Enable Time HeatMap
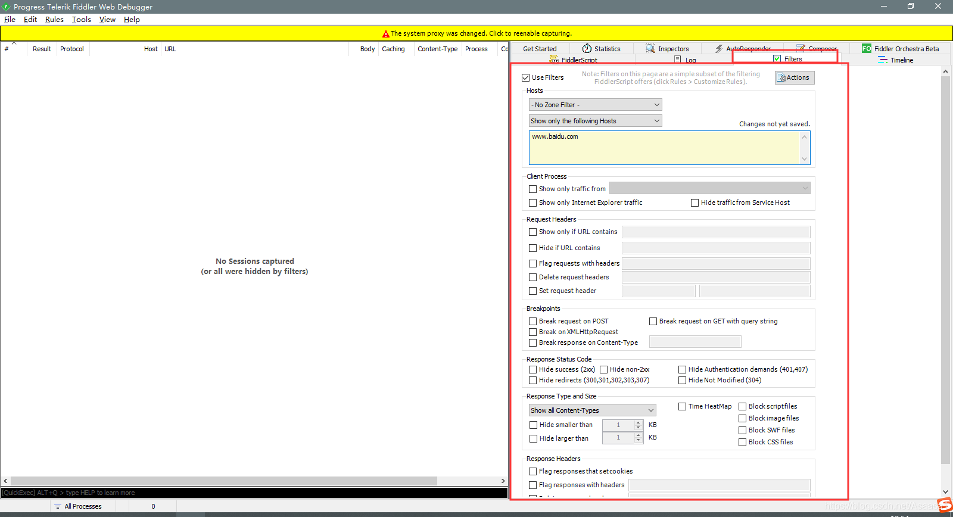Screen dimensions: 953x517 coord(682,406)
